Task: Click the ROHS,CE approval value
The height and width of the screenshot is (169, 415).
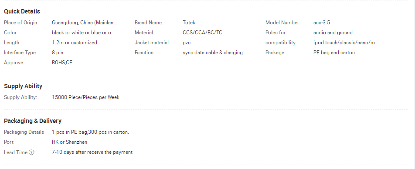Action: pos(62,63)
